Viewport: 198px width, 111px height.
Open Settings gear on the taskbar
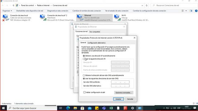(x=132, y=108)
